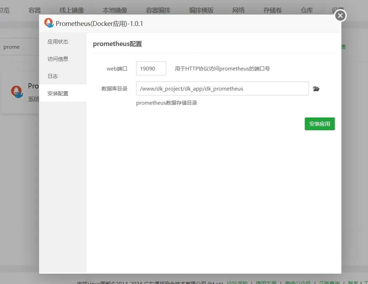The width and height of the screenshot is (368, 284).
Task: Click the 使用手册 footer link
Action: [x=266, y=282]
